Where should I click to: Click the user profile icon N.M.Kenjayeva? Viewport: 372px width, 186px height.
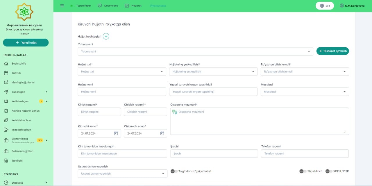(x=342, y=6)
